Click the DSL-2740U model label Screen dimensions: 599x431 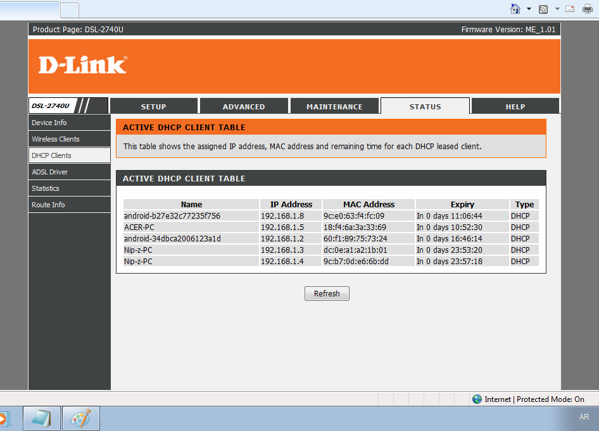point(51,106)
